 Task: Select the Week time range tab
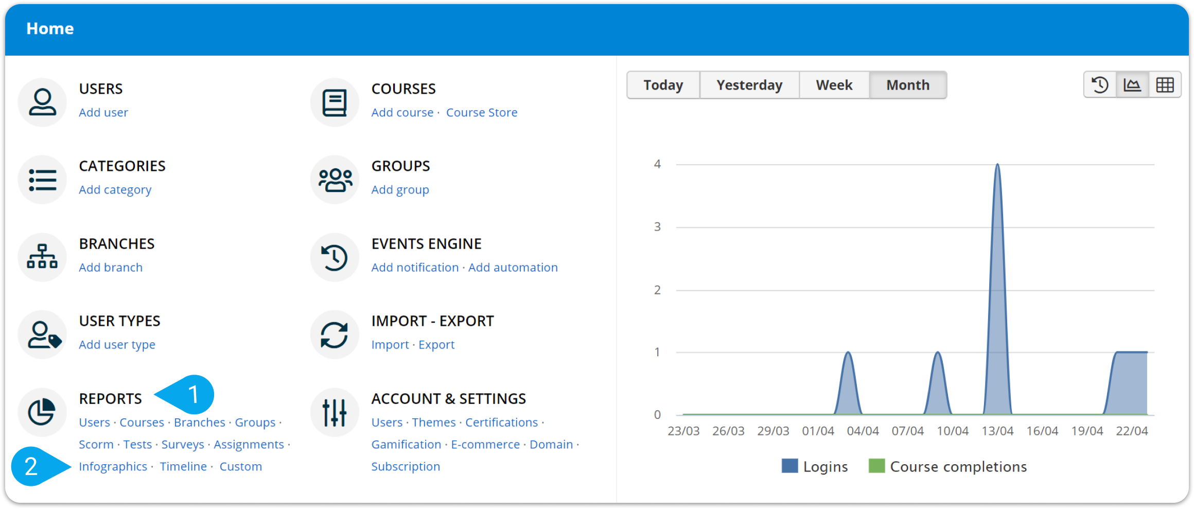[834, 85]
